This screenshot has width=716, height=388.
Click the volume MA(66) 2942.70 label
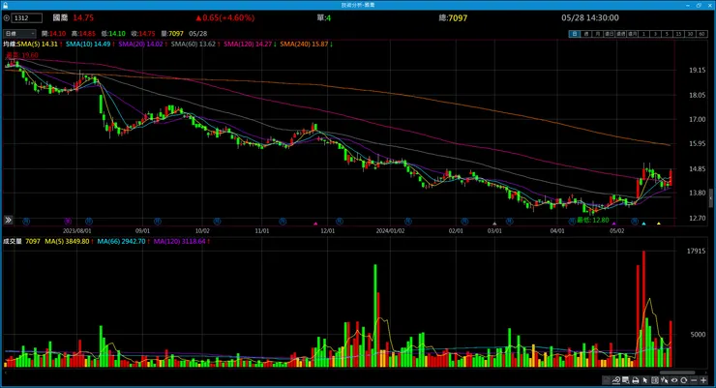point(121,241)
